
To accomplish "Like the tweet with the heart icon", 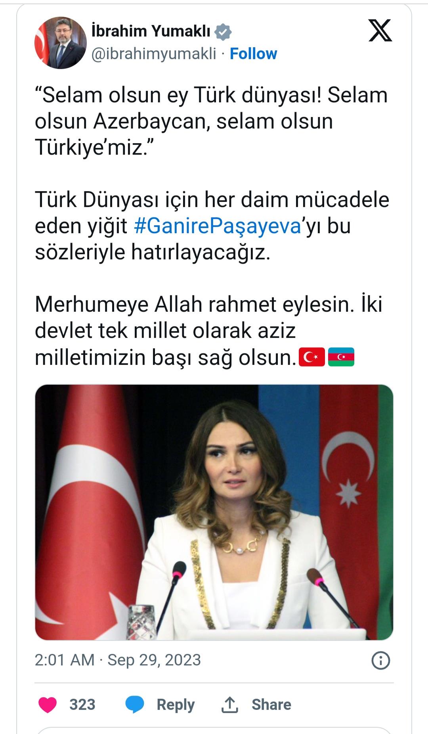I will click(48, 705).
